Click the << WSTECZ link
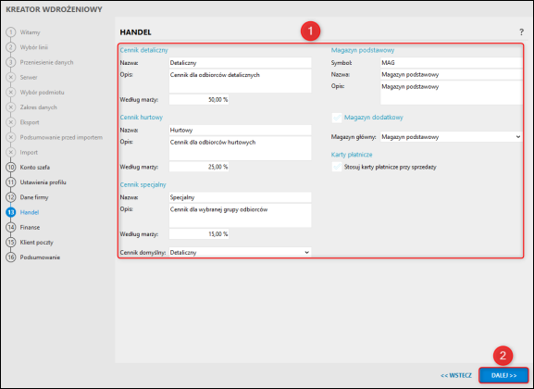Image resolution: width=534 pixels, height=389 pixels. pyautogui.click(x=456, y=375)
